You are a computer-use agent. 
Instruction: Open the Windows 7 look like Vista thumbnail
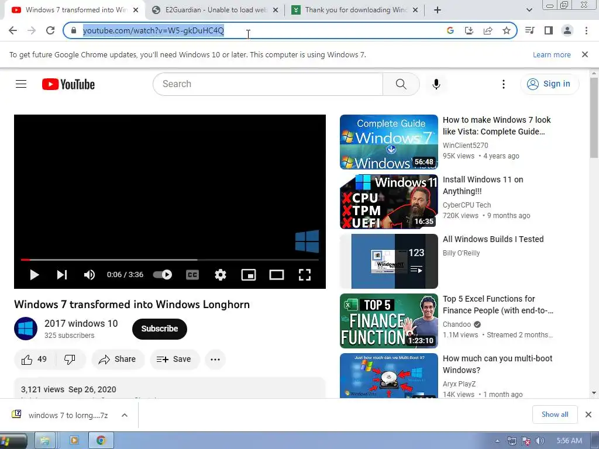click(x=389, y=142)
